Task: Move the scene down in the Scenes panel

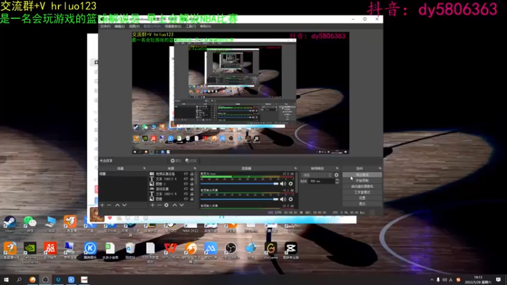Action: (124, 205)
